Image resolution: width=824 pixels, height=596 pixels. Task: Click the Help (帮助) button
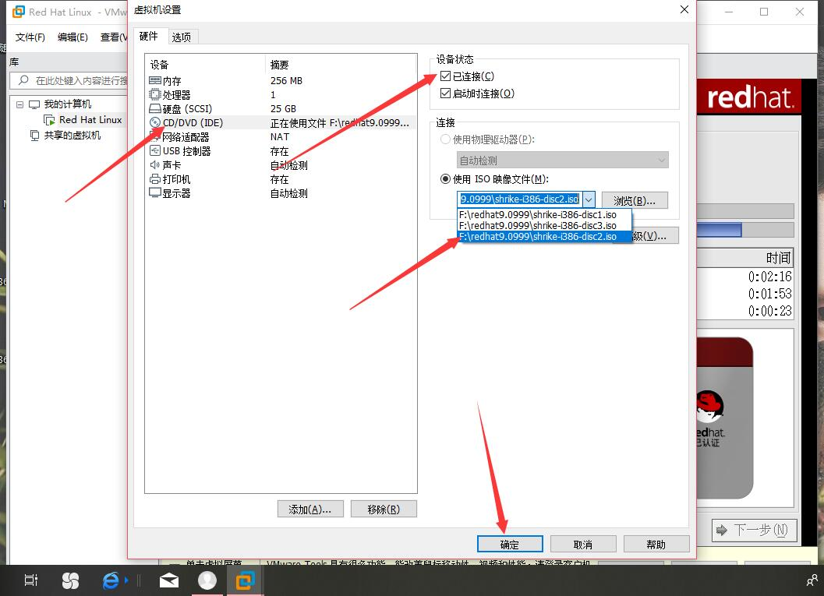click(656, 545)
